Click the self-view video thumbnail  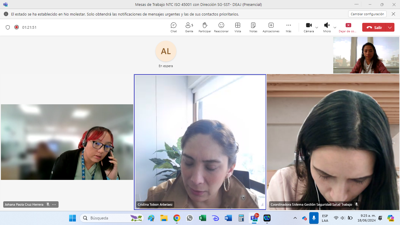coord(366,55)
